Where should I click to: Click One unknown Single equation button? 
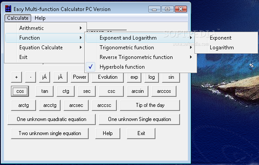140,119
